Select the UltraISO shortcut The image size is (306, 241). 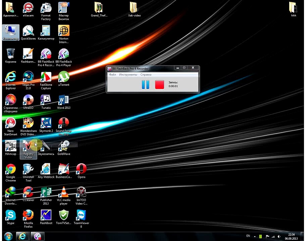[x=28, y=102]
